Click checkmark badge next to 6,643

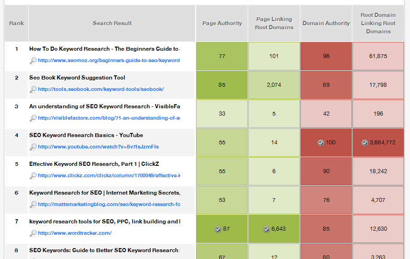(266, 229)
